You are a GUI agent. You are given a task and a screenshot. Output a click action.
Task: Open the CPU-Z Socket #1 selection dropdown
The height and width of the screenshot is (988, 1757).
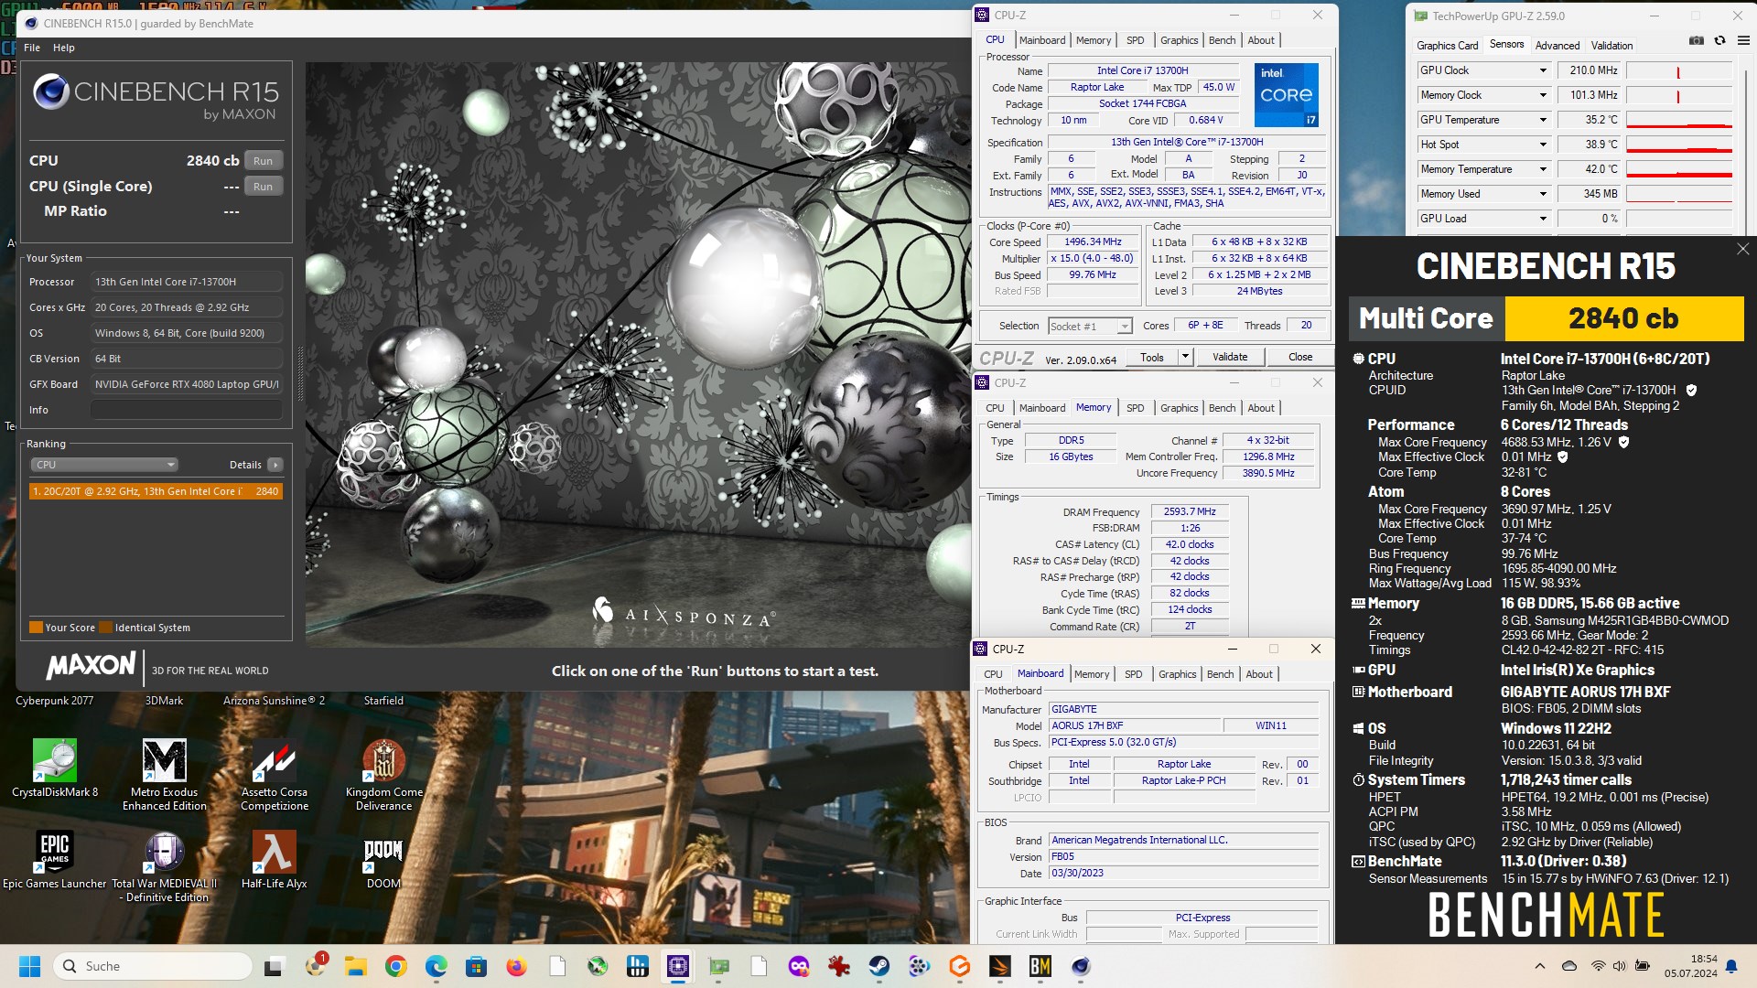(1090, 326)
